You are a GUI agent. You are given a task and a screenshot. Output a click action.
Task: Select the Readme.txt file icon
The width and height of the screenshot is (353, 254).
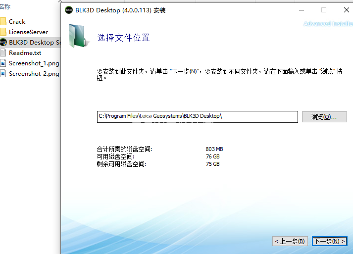[x=3, y=52]
